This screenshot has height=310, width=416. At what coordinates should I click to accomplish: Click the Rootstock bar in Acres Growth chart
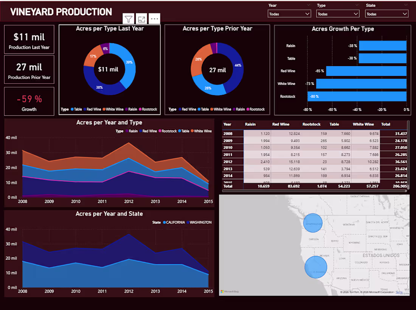coord(357,96)
